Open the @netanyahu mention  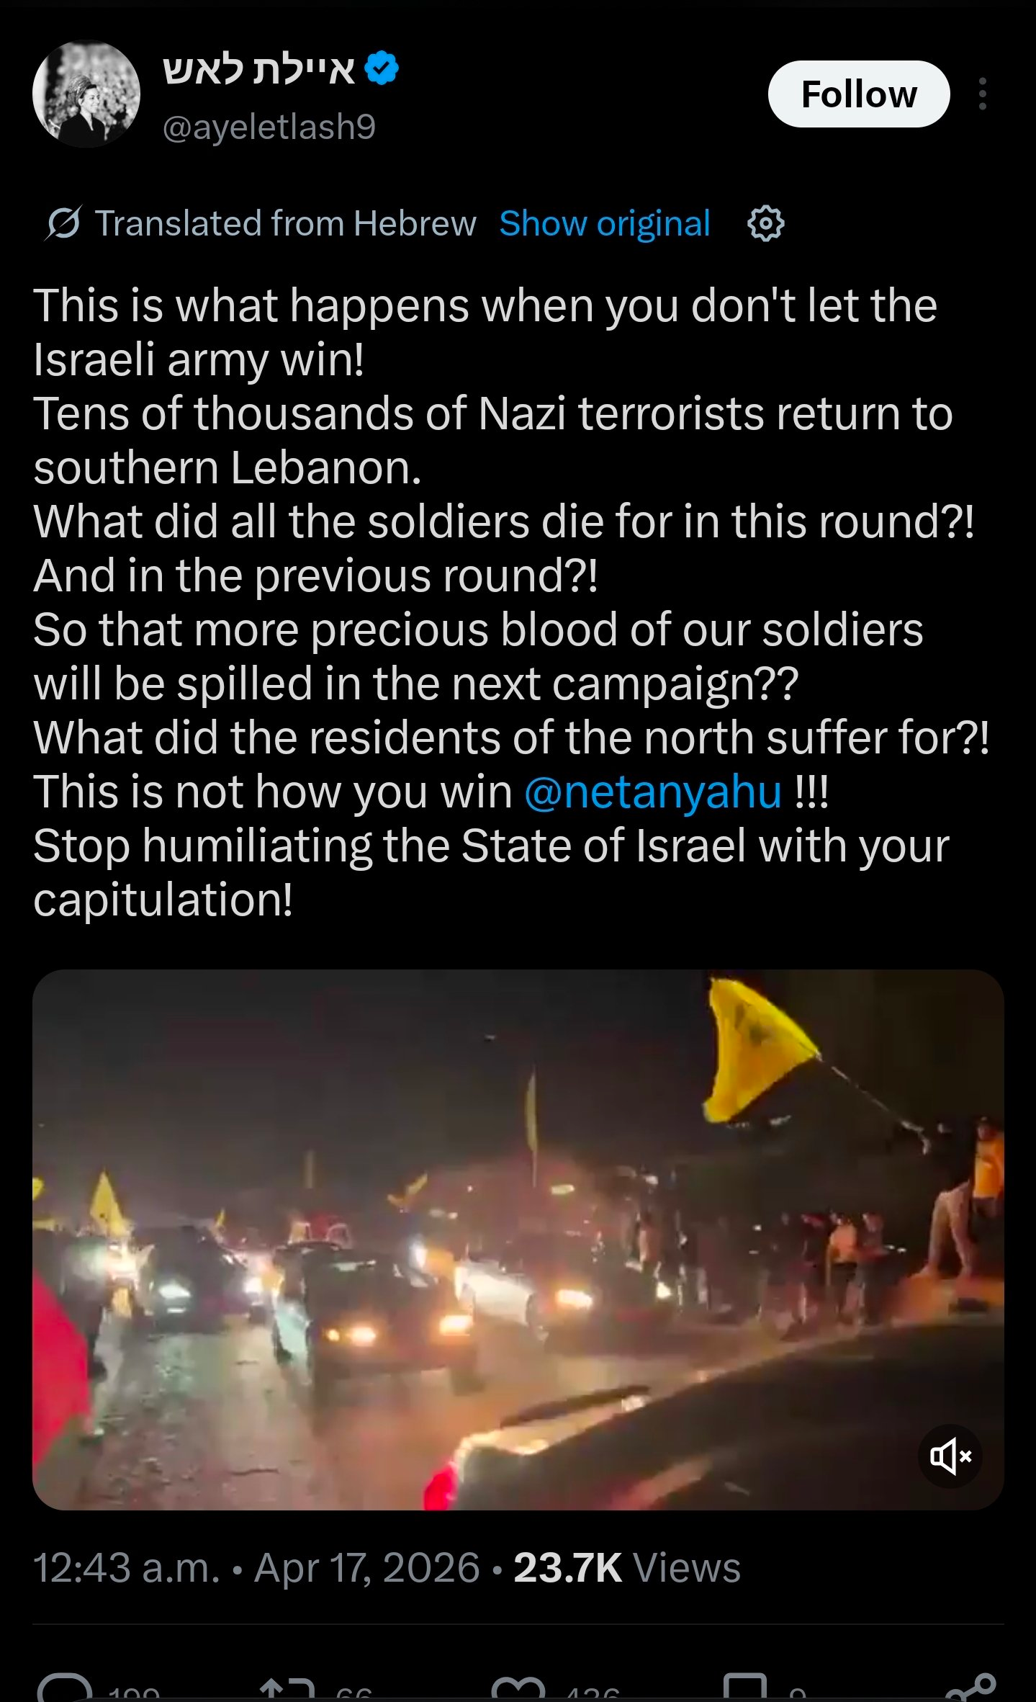652,792
